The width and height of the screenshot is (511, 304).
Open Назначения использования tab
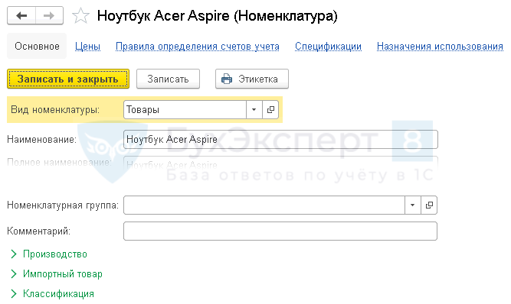pyautogui.click(x=440, y=47)
